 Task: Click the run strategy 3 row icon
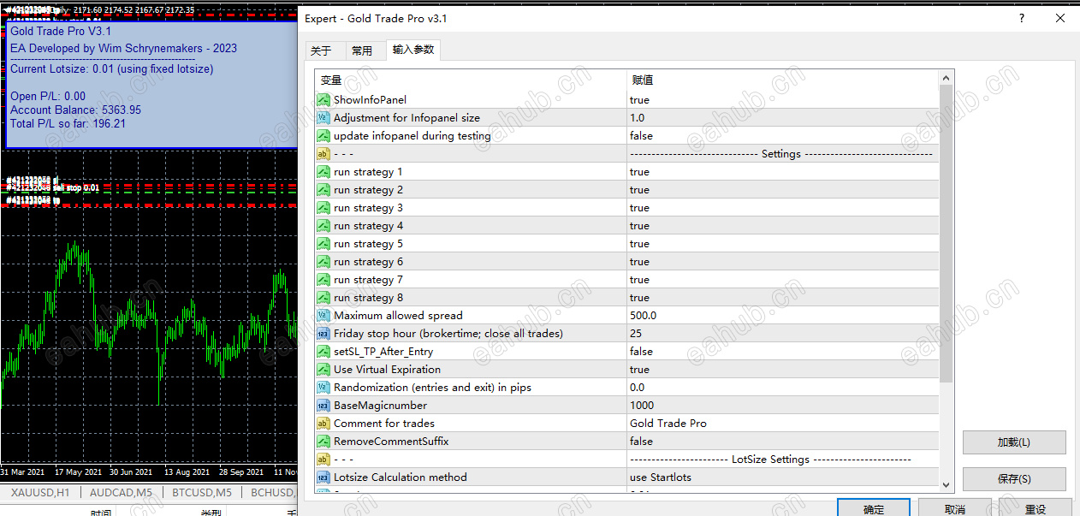323,208
